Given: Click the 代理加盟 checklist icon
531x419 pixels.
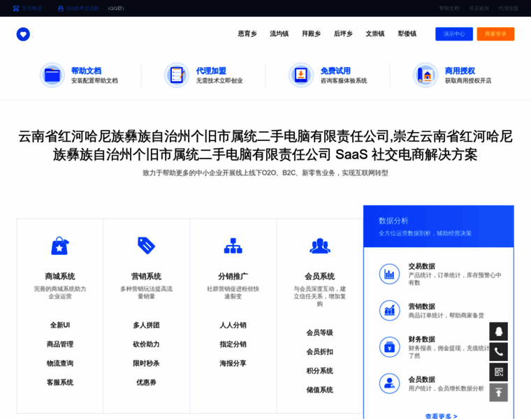Looking at the screenshot, I should [177, 75].
